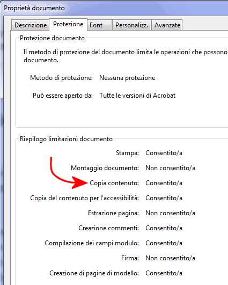Click the Firma Non consentito/a value
Screen dimensions: 228x285
[170, 258]
